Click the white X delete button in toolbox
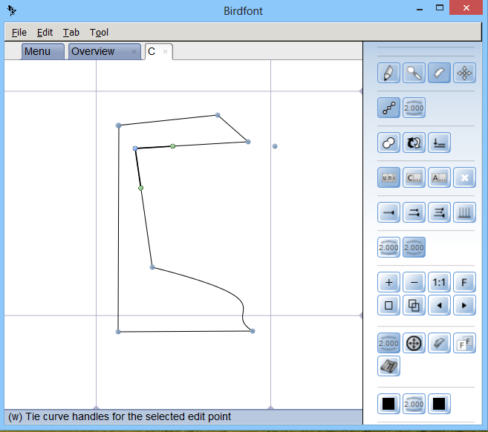This screenshot has height=432, width=488. tap(464, 177)
